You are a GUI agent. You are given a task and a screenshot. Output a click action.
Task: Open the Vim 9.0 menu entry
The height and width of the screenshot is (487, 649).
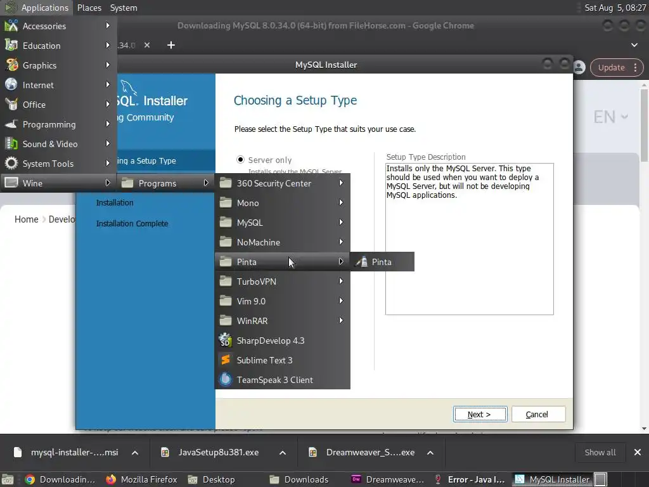[x=282, y=301]
